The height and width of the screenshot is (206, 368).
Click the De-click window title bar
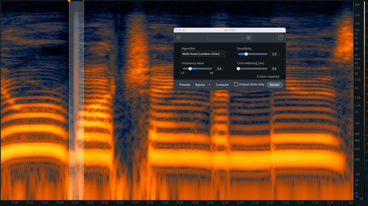(230, 30)
